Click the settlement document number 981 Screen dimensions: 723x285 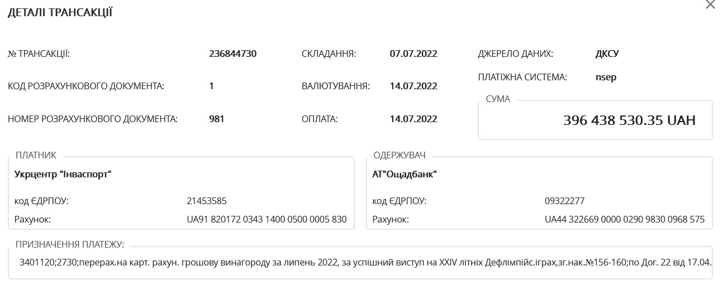click(x=217, y=119)
